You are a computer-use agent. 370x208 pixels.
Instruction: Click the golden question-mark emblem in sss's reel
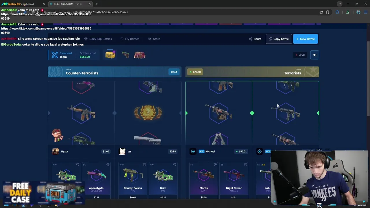148,113
